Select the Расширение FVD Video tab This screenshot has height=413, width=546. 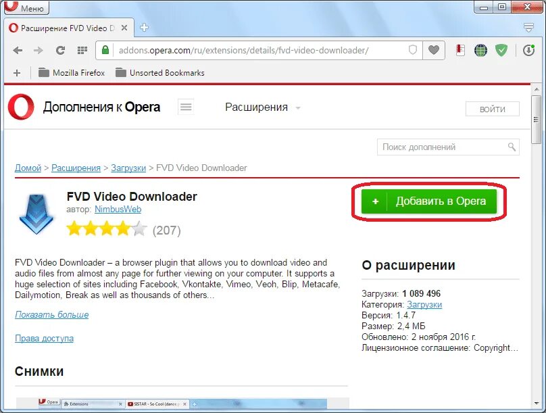pyautogui.click(x=70, y=28)
